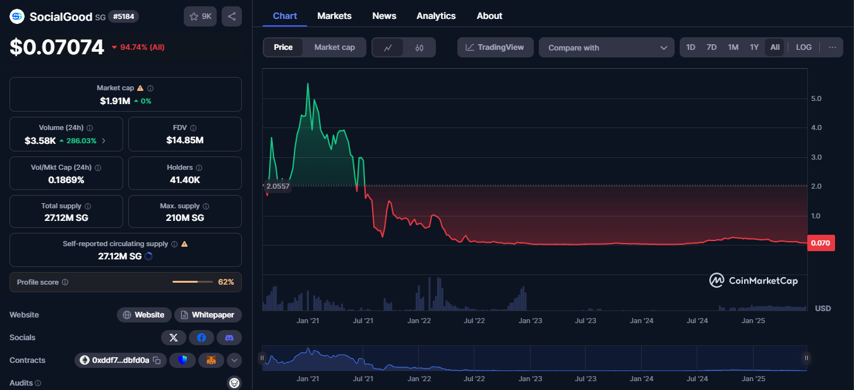Click the $14.85M FDV value
854x390 pixels.
(185, 140)
